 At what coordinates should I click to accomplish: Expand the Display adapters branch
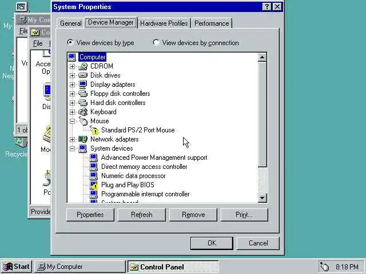pos(73,84)
